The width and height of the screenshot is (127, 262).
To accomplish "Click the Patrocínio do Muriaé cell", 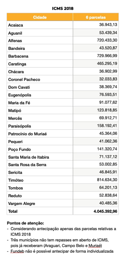I will pyautogui.click(x=40, y=134).
